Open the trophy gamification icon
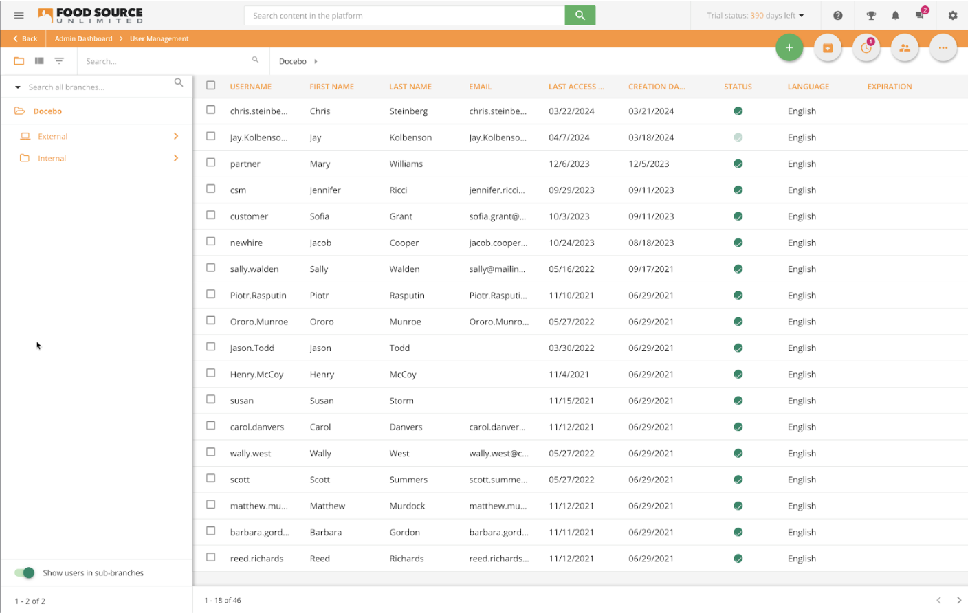The height and width of the screenshot is (613, 968). coord(871,16)
